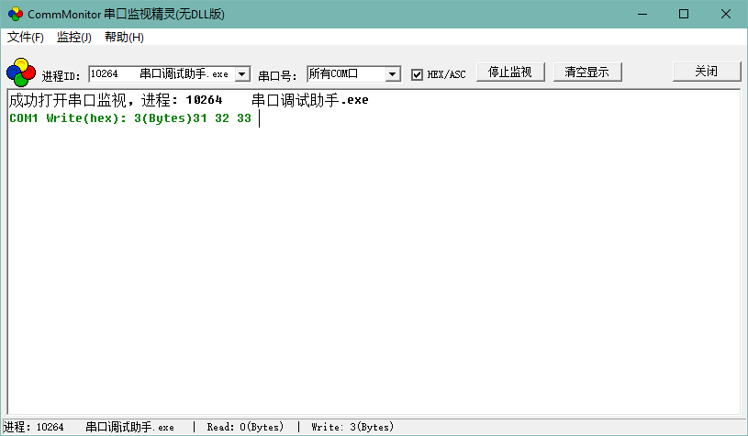Click the 关闭 button
748x436 pixels.
coord(707,72)
